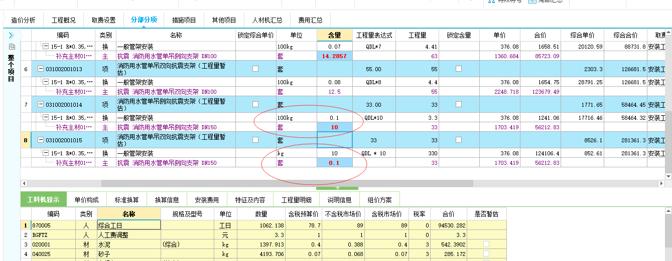The height and width of the screenshot is (261, 672).
Task: Collapse the 15-1 node with 含量 0.07
Action: [46, 47]
